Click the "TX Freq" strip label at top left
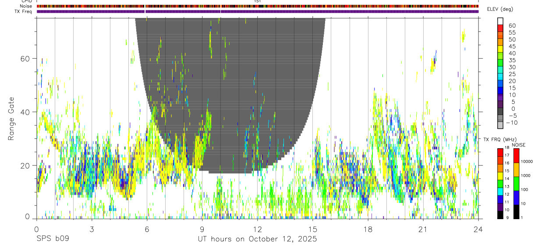Image resolution: width=538 pixels, height=248 pixels. pos(24,11)
